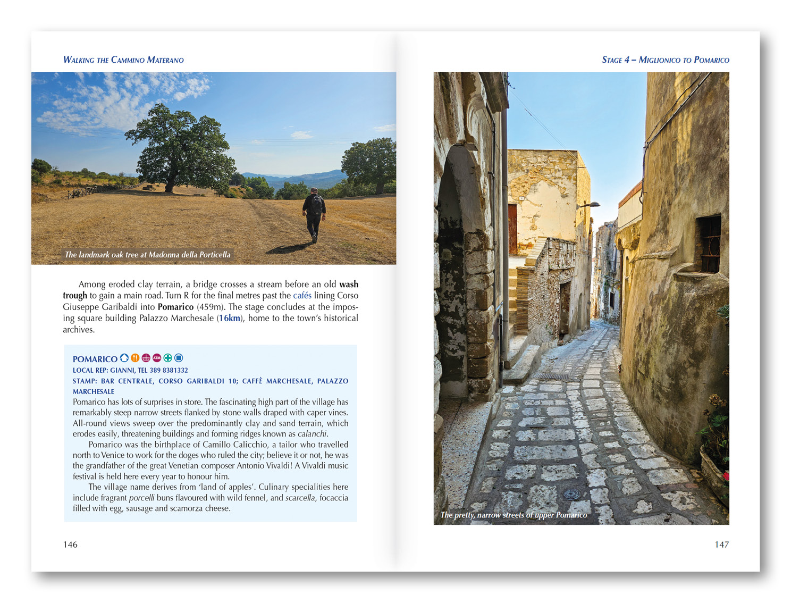Screen dimensions: 791x603
Task: Click page number 147
Action: 721,545
